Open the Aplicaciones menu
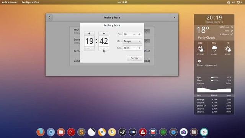This screenshot has width=245, height=138. coord(10,2)
